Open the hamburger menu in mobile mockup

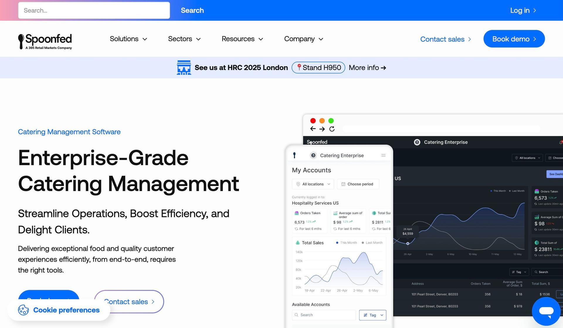(383, 155)
